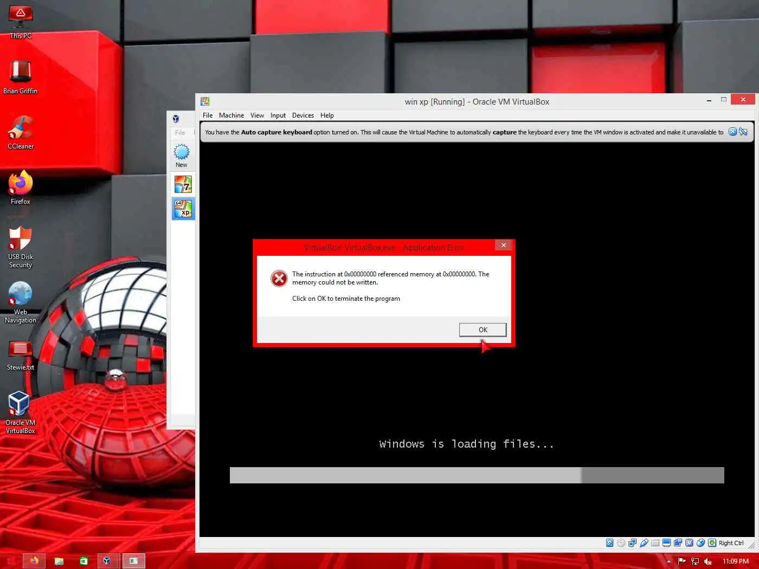Image resolution: width=759 pixels, height=569 pixels.
Task: Close the win xp VM window
Action: pyautogui.click(x=743, y=99)
